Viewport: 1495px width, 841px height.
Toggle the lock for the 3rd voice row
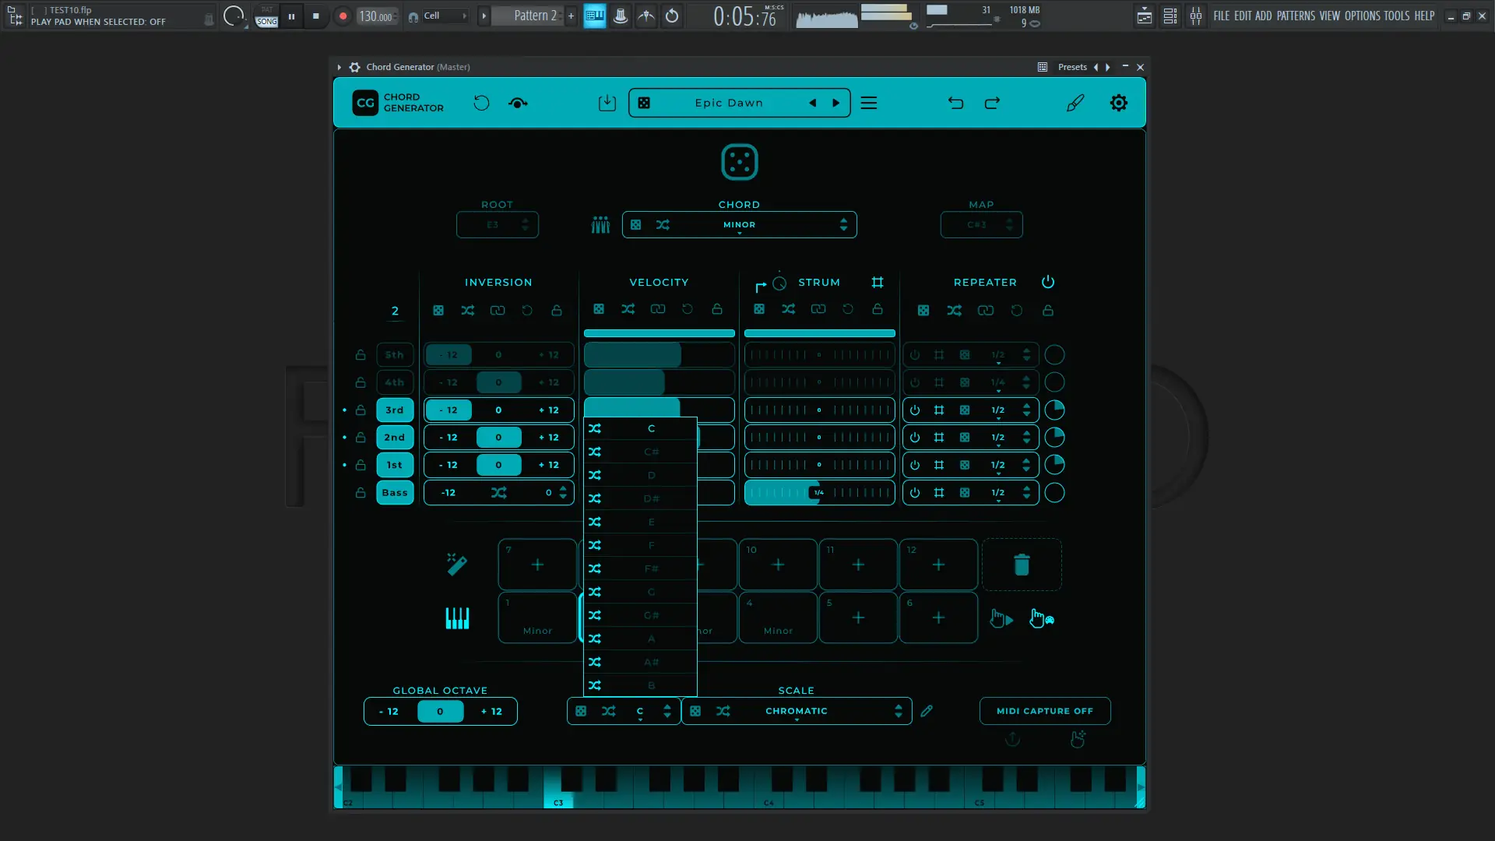coord(361,410)
